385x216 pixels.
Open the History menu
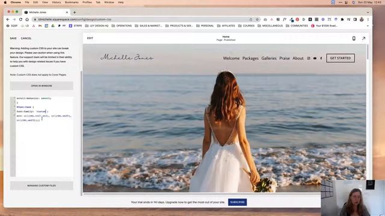pos(56,2)
